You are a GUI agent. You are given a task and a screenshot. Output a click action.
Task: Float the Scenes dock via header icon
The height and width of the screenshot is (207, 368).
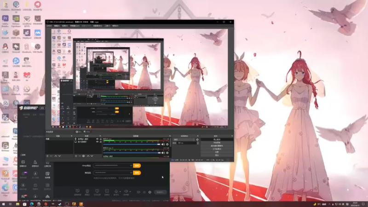pyautogui.click(x=72, y=136)
